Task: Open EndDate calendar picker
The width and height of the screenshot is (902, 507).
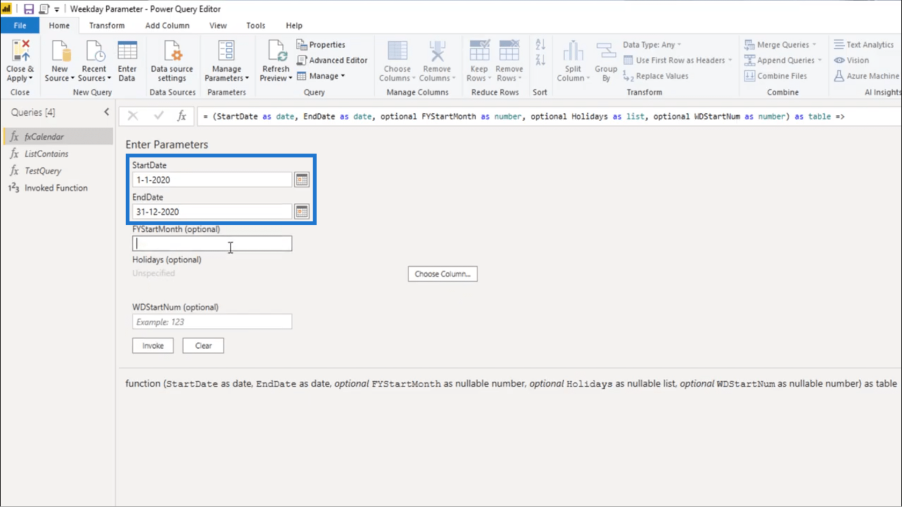Action: click(302, 211)
